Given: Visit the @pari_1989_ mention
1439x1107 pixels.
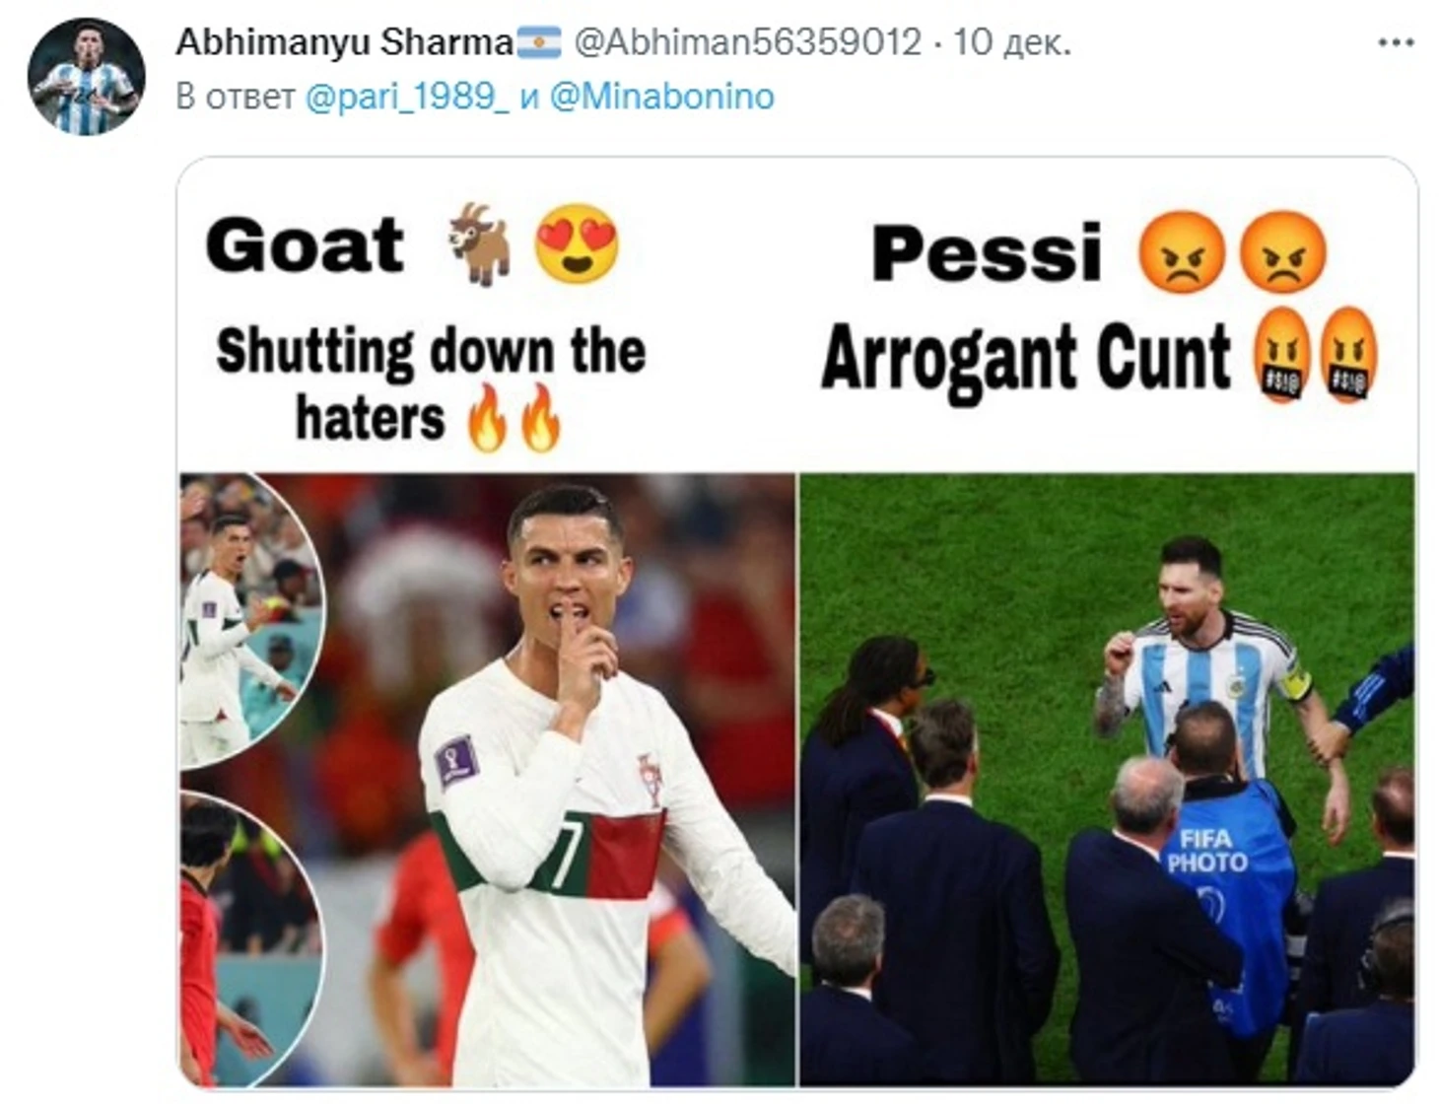Looking at the screenshot, I should (x=407, y=97).
